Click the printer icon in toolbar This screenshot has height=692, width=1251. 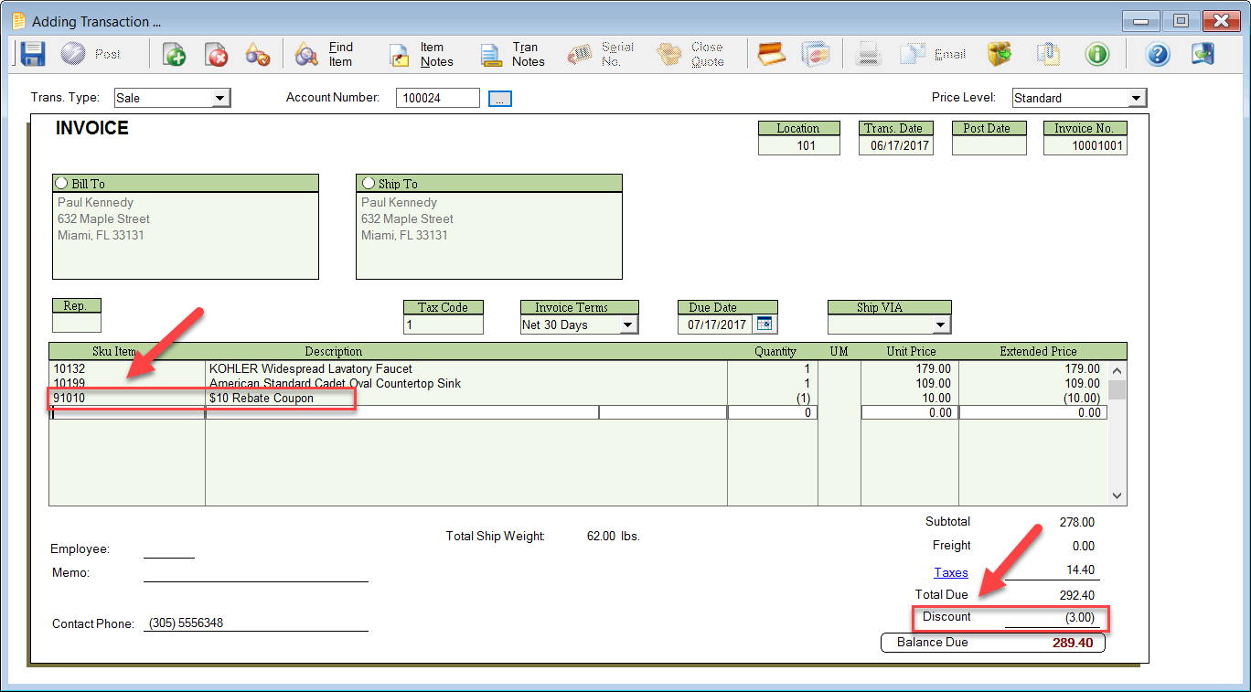click(868, 54)
